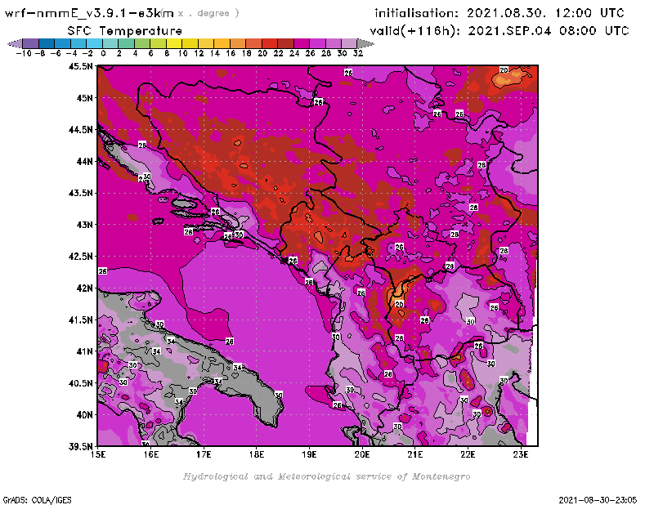Click 'Hydrological and Meteorological service of Montenegro' caption

(326, 476)
